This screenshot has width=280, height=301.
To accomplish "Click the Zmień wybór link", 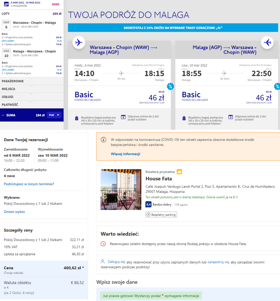I will (14, 212).
